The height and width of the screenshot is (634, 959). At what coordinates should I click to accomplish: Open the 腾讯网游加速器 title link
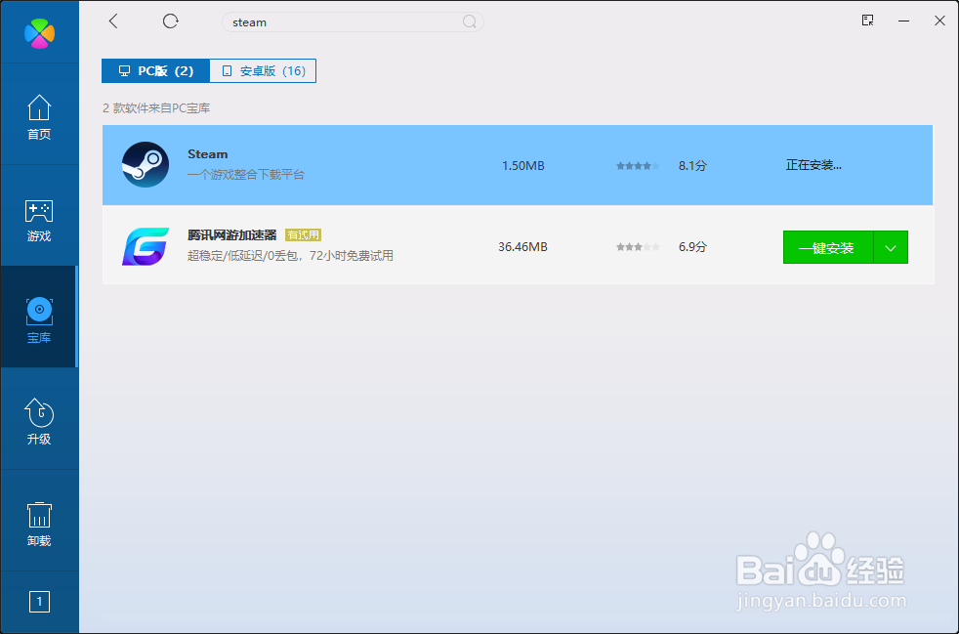point(231,235)
